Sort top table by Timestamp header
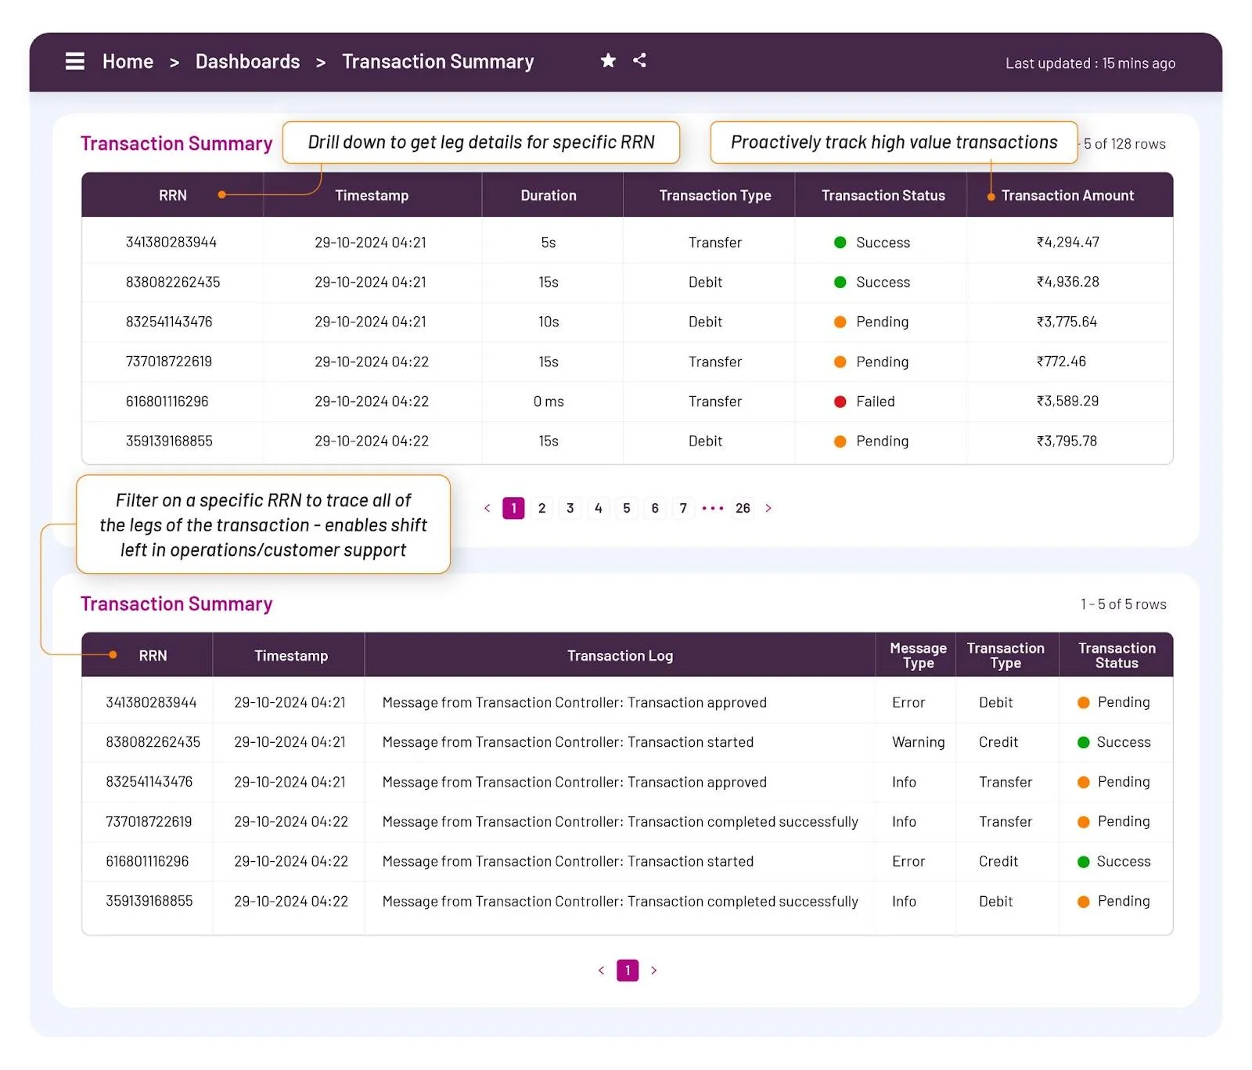The width and height of the screenshot is (1252, 1070). click(x=372, y=196)
